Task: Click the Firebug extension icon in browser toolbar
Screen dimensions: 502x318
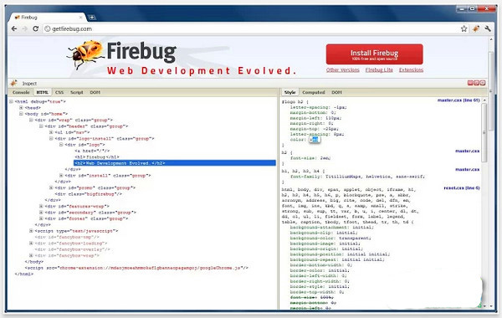Action: (476, 28)
